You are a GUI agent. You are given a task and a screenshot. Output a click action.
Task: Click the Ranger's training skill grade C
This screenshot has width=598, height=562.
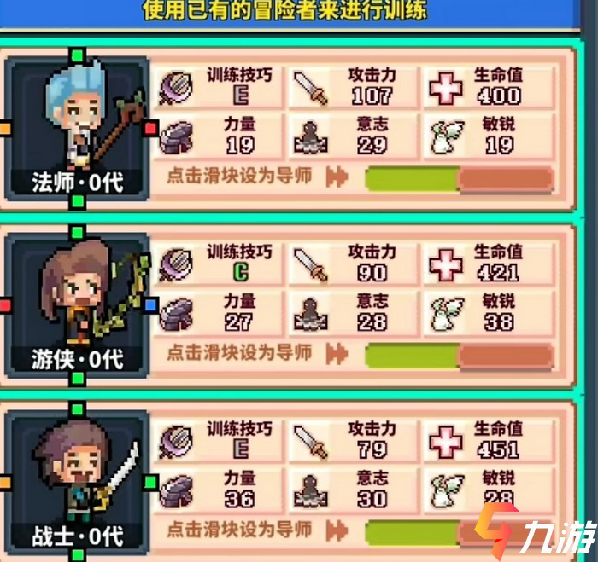241,272
